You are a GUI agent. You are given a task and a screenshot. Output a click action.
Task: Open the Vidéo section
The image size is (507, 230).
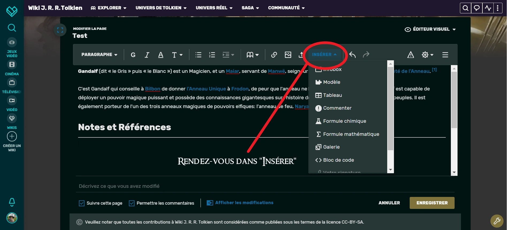12,104
